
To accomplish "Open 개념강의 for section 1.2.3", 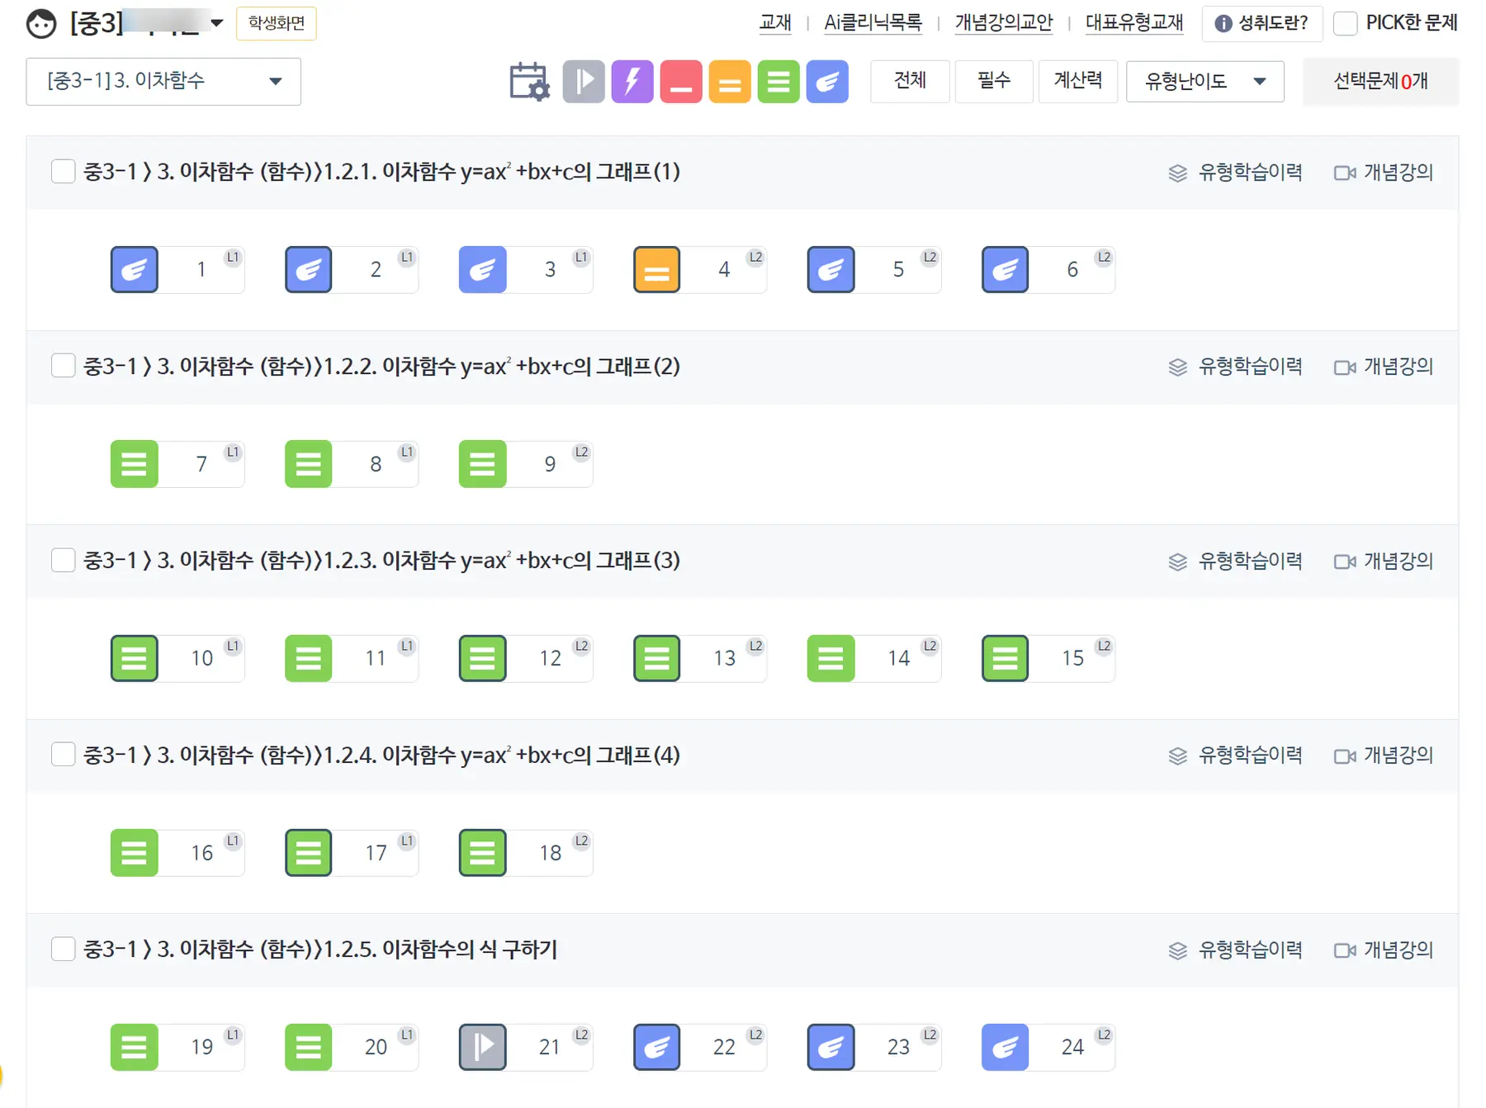I will [x=1384, y=561].
